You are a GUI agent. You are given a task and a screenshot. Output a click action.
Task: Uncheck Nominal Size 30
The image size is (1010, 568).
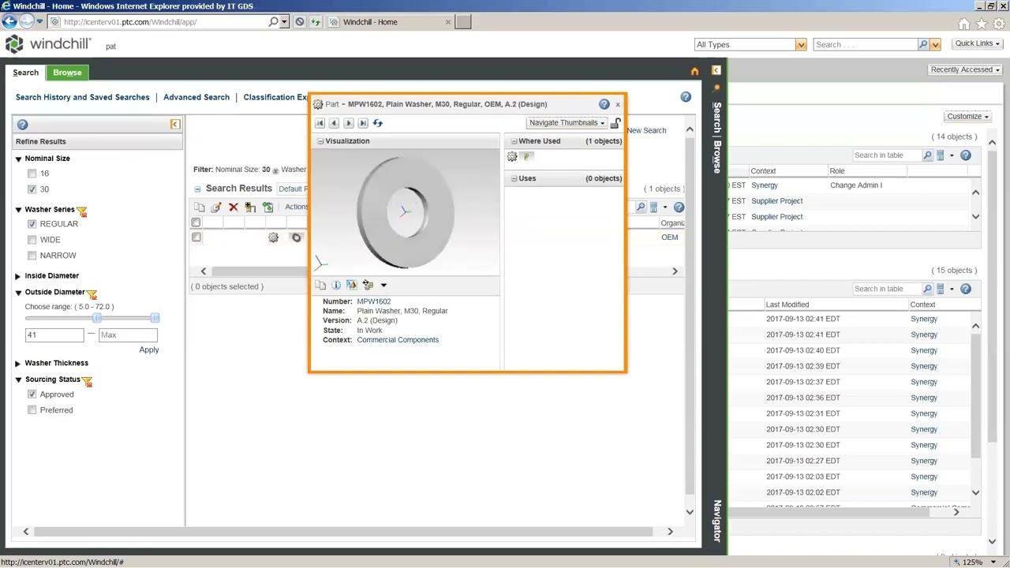pyautogui.click(x=32, y=189)
